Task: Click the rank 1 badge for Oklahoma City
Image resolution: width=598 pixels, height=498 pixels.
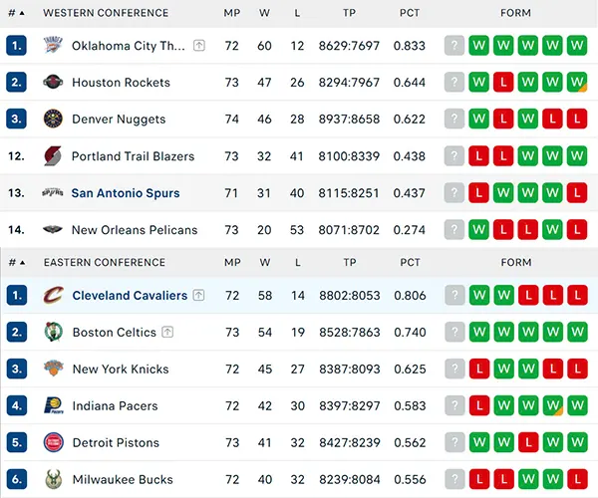Action: (16, 46)
